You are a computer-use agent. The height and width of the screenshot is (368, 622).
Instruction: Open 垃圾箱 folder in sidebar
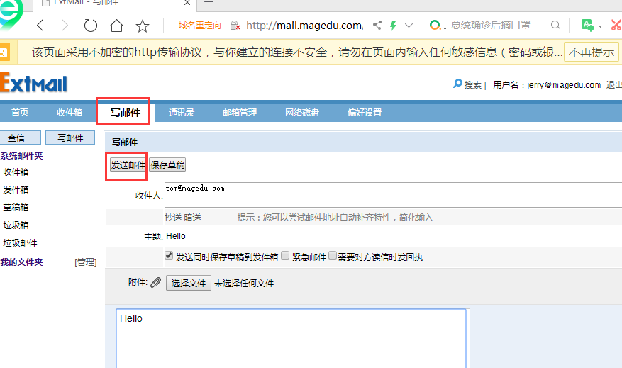(x=16, y=225)
